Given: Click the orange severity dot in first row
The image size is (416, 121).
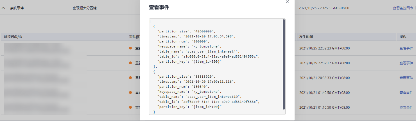Looking at the screenshot, I should point(130,48).
